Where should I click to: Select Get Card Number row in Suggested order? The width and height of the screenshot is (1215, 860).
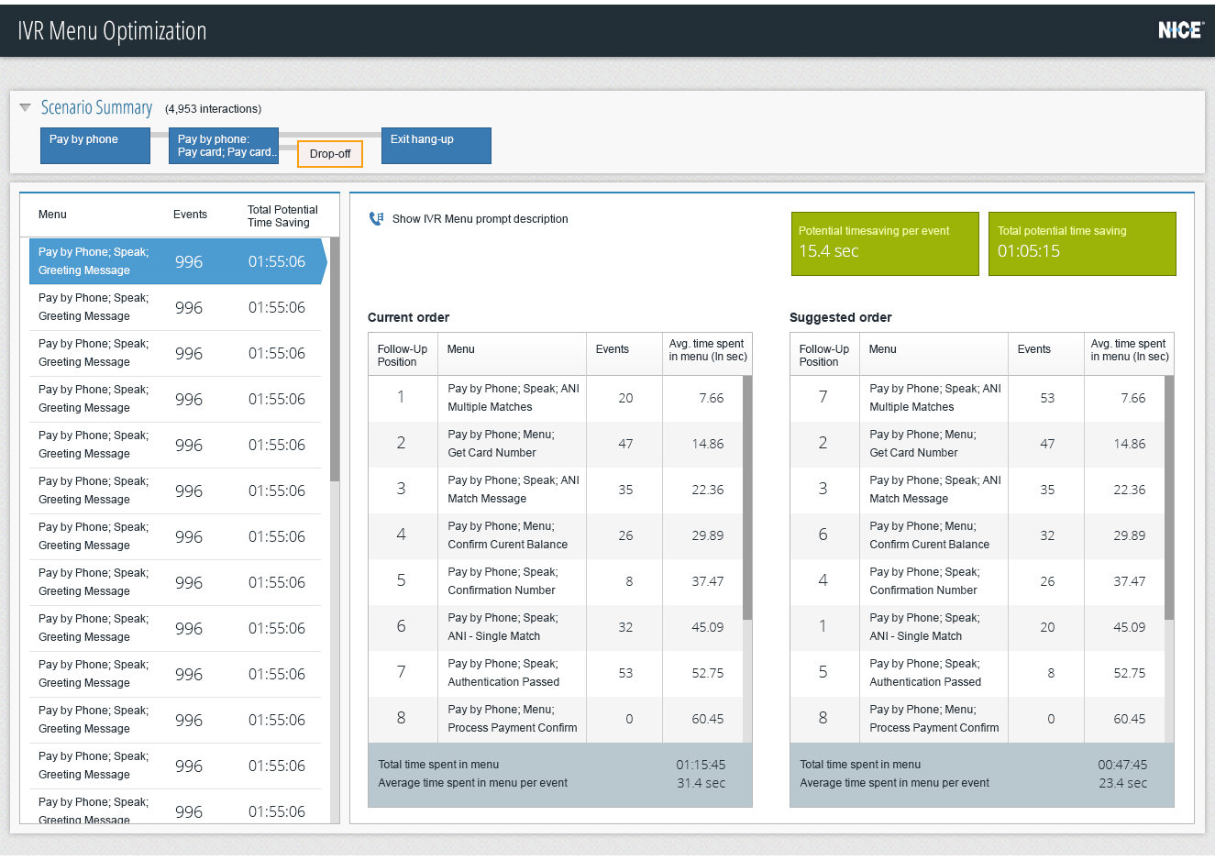tap(978, 445)
